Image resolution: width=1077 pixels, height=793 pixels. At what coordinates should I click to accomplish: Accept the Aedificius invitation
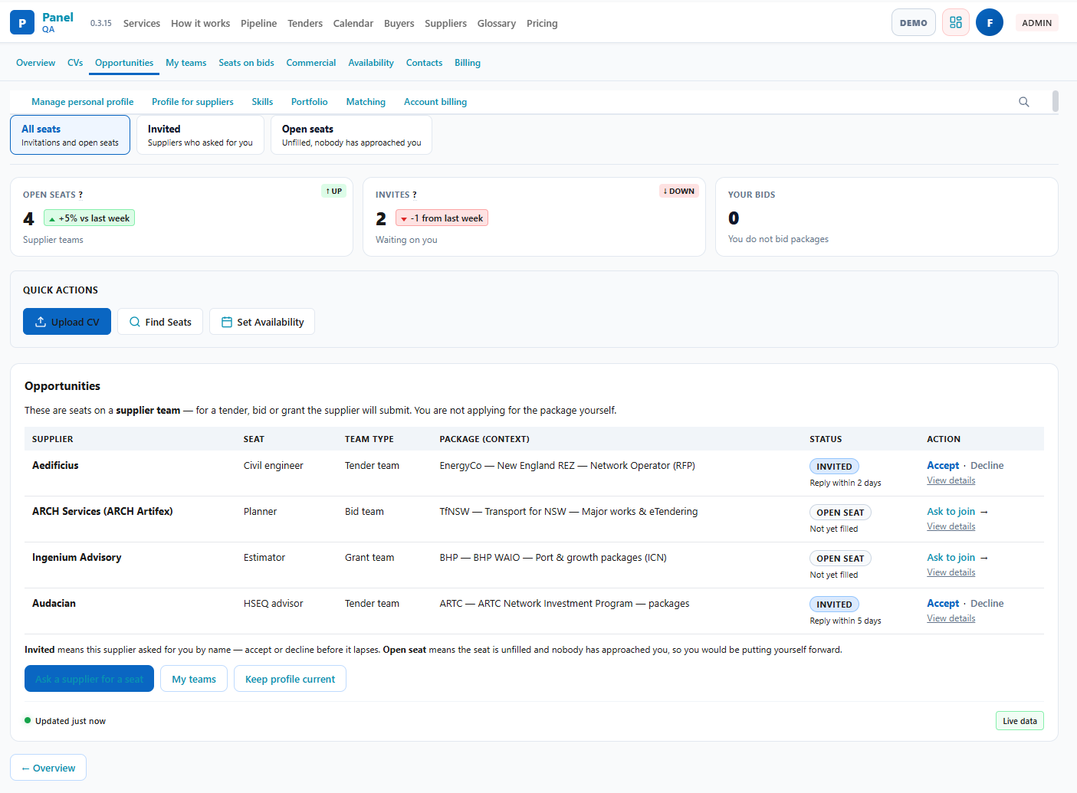pyautogui.click(x=943, y=465)
